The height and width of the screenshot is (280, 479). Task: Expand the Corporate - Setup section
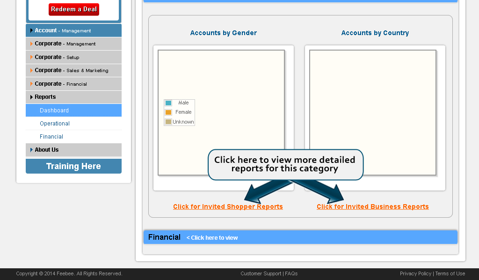tap(73, 56)
